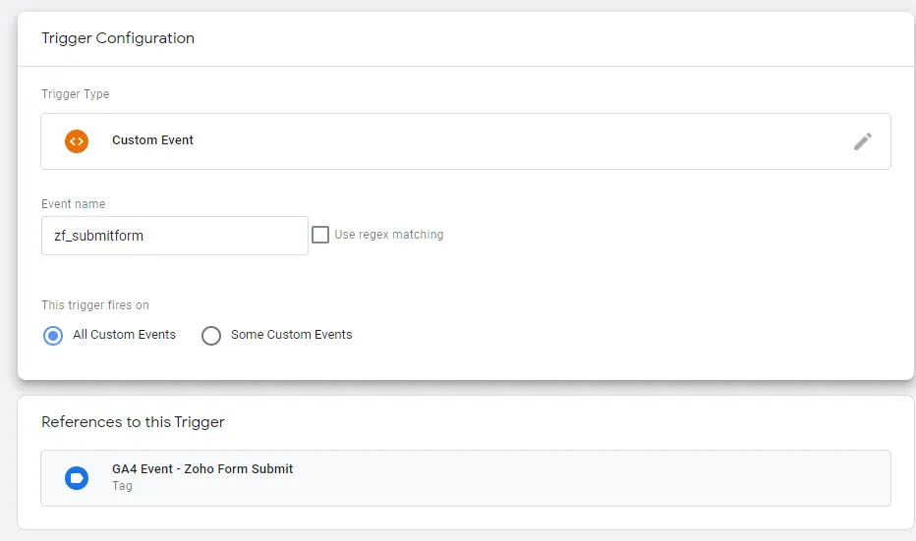The height and width of the screenshot is (541, 916).
Task: Click the Custom Event trigger type text
Action: click(152, 140)
